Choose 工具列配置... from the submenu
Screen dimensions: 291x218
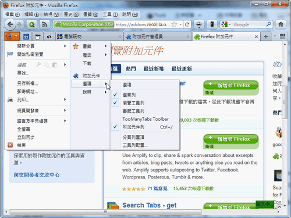coord(145,145)
